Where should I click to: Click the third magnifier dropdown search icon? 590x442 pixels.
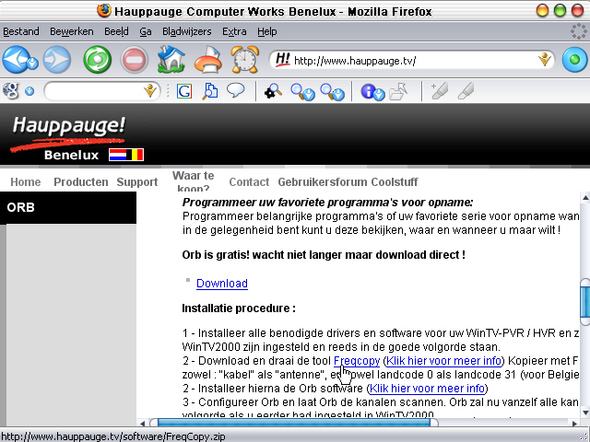(332, 92)
